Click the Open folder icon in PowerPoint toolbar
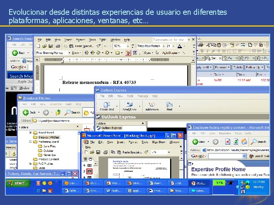274x205 pixels. coord(92,152)
